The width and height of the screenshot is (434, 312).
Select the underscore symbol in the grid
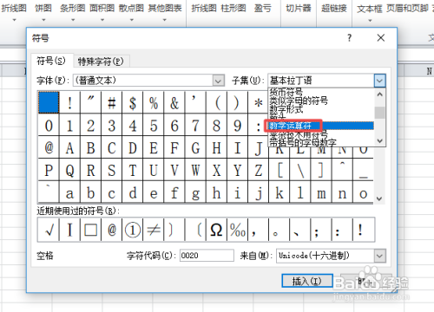coord(364,170)
